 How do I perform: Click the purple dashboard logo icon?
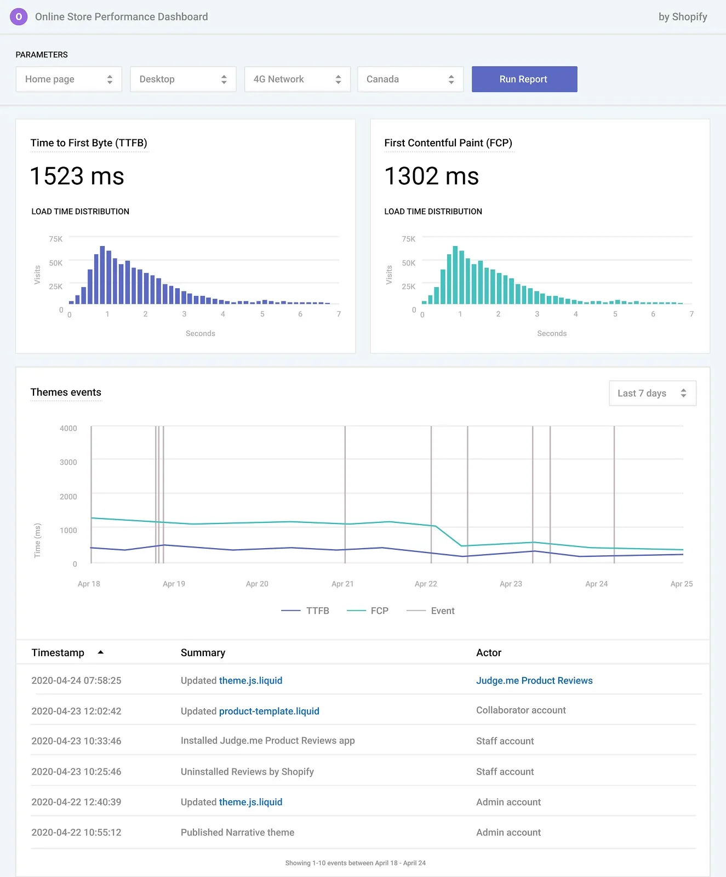[19, 16]
